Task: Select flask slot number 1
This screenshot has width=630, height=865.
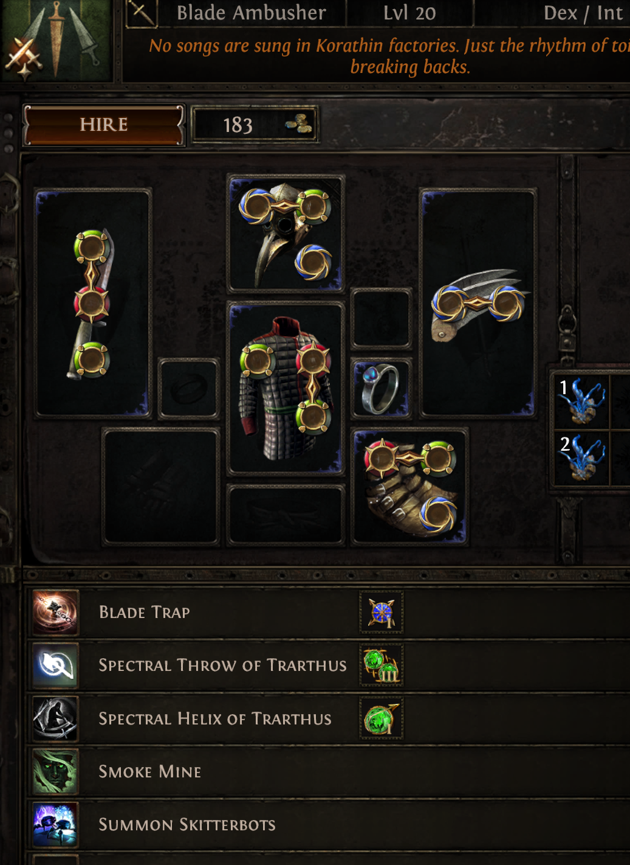Action: pyautogui.click(x=581, y=401)
